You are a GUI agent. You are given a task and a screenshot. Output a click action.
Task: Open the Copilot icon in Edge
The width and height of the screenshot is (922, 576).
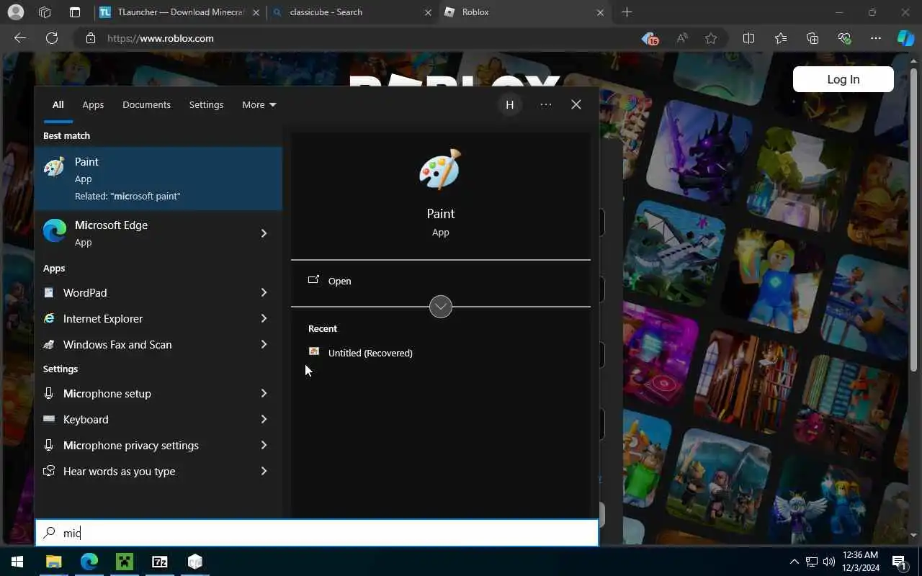coord(905,38)
